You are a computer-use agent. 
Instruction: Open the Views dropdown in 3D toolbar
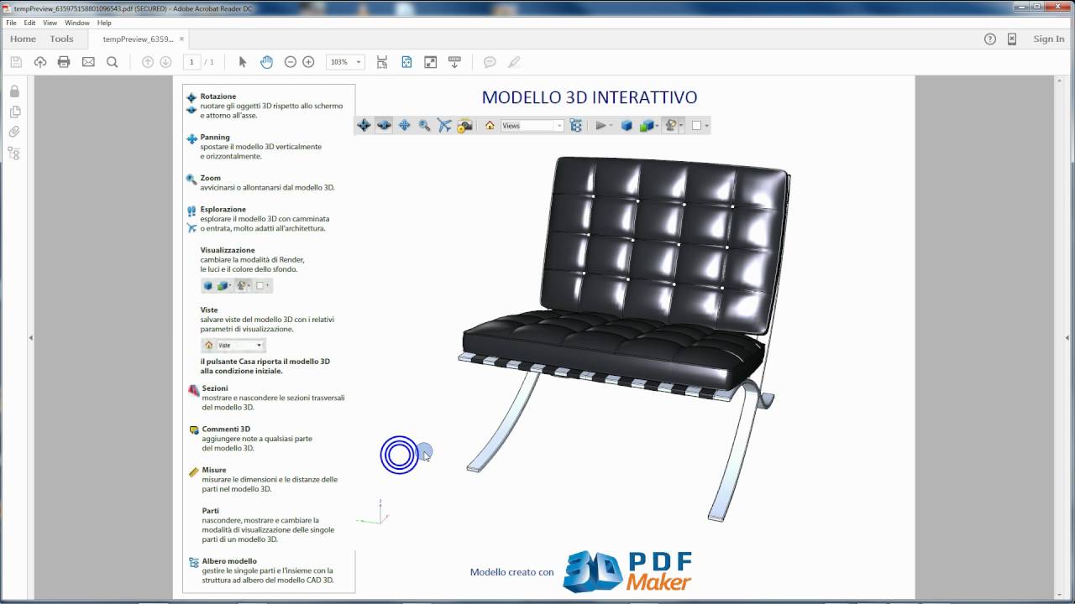(532, 126)
